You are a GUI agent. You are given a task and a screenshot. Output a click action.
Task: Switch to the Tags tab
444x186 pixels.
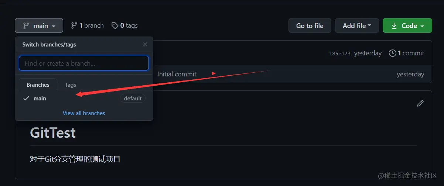[71, 85]
